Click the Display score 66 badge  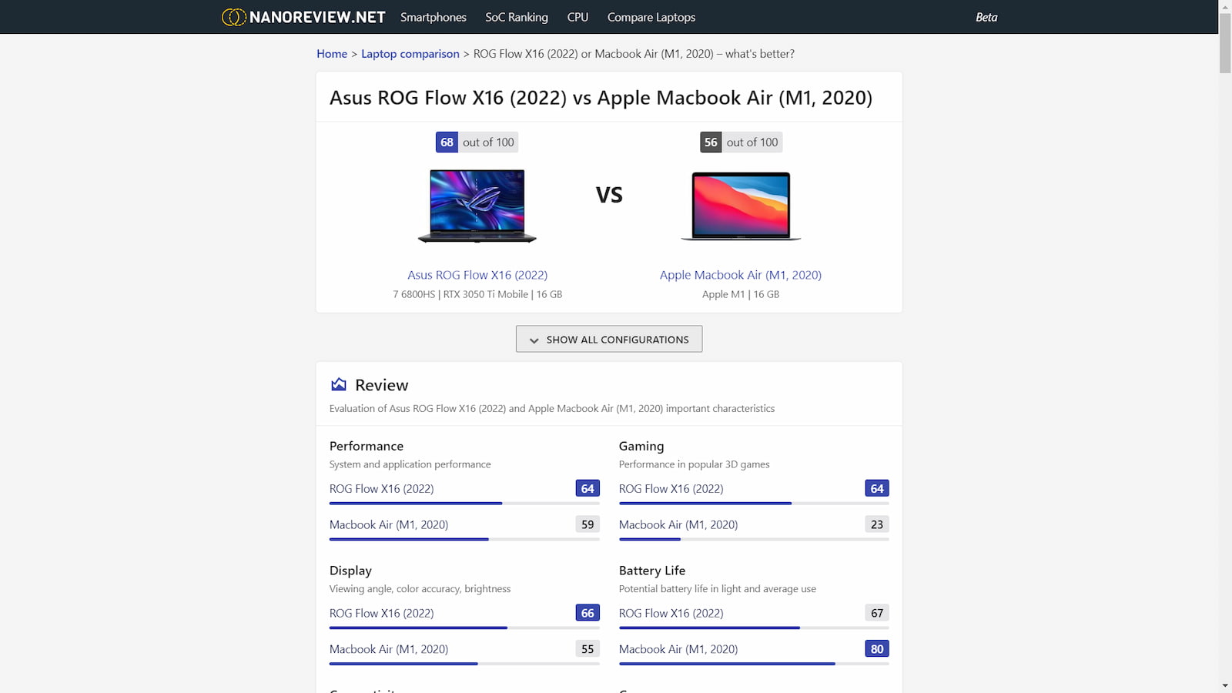[x=588, y=613]
